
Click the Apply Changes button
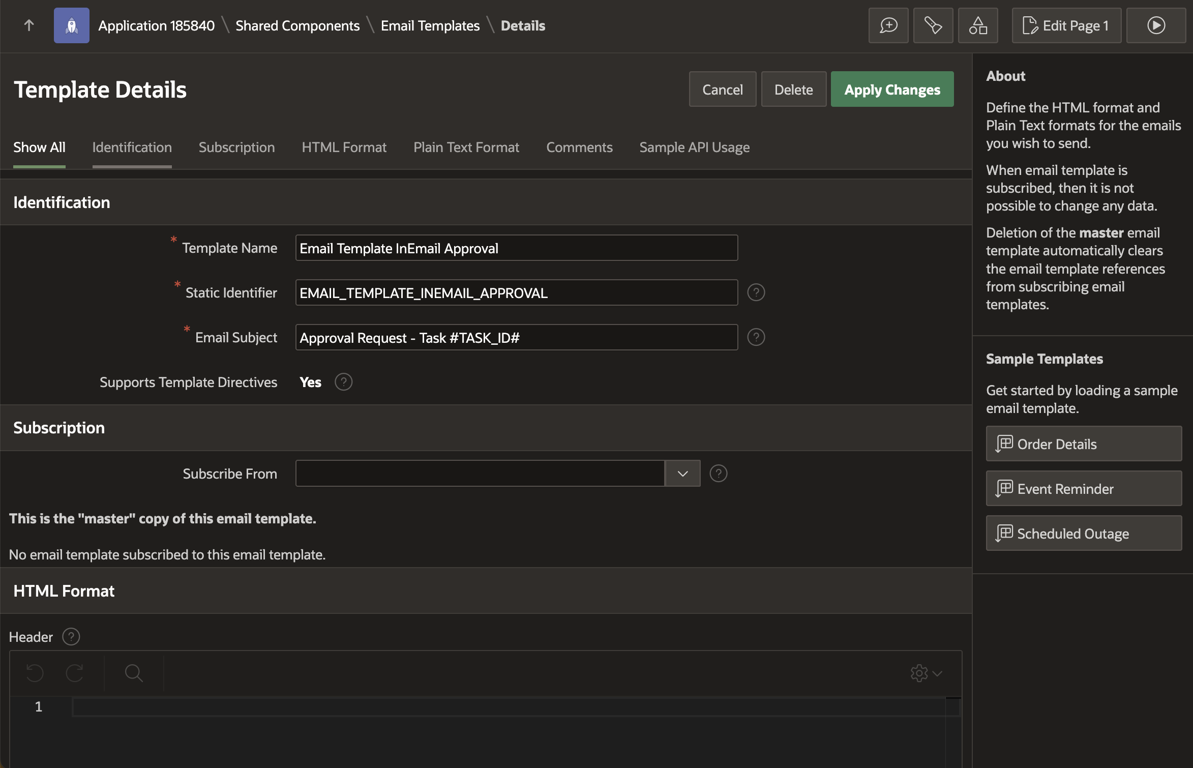[x=892, y=90]
